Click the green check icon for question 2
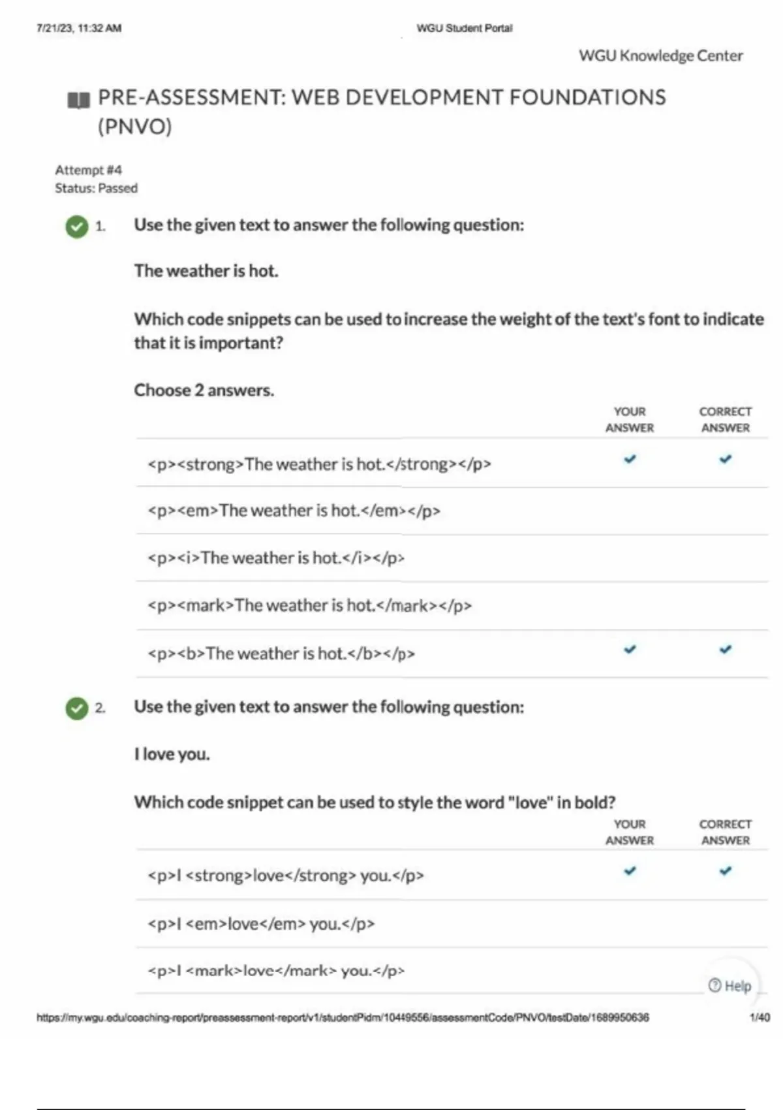 (77, 708)
